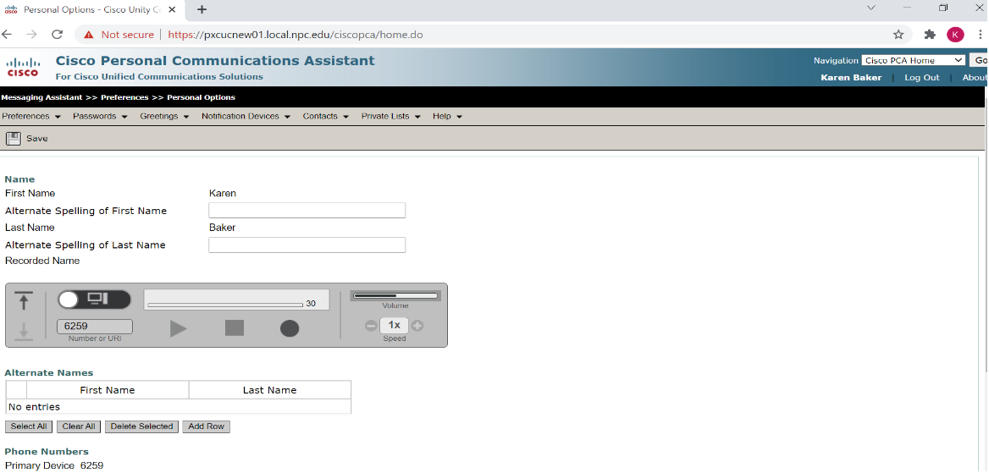This screenshot has width=989, height=473.
Task: Open Chrome's three-dot menu
Action: pyautogui.click(x=981, y=35)
